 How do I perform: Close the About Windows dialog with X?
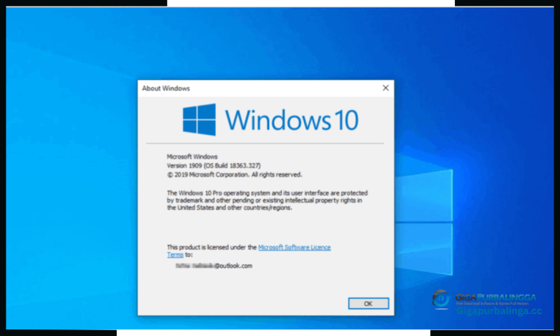click(x=385, y=88)
